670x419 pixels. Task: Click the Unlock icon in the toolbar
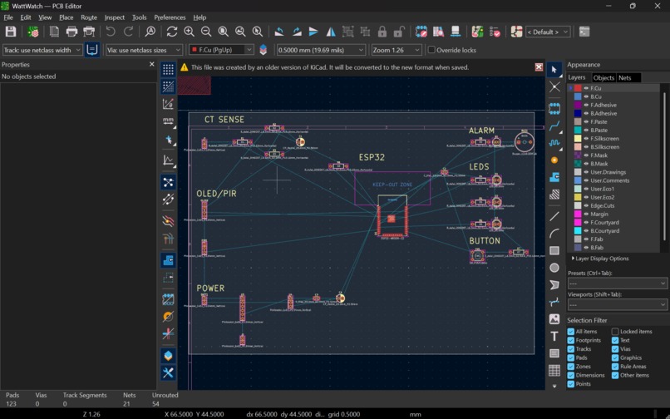pos(399,32)
